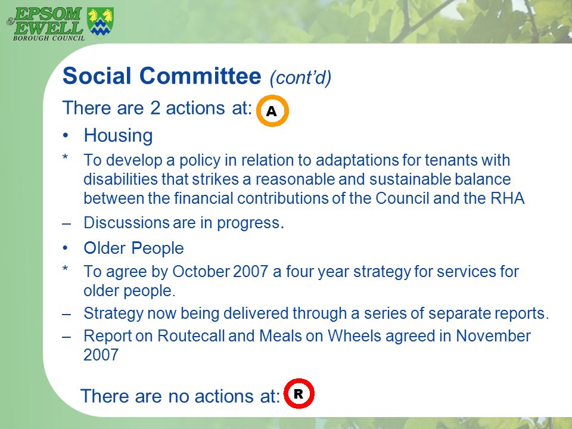Click the Epsom & Ewell council logo
Screen dimensions: 572x429
(x=61, y=24)
